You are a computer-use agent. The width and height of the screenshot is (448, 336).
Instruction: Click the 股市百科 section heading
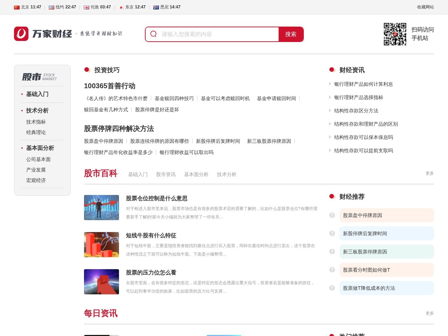click(x=101, y=173)
